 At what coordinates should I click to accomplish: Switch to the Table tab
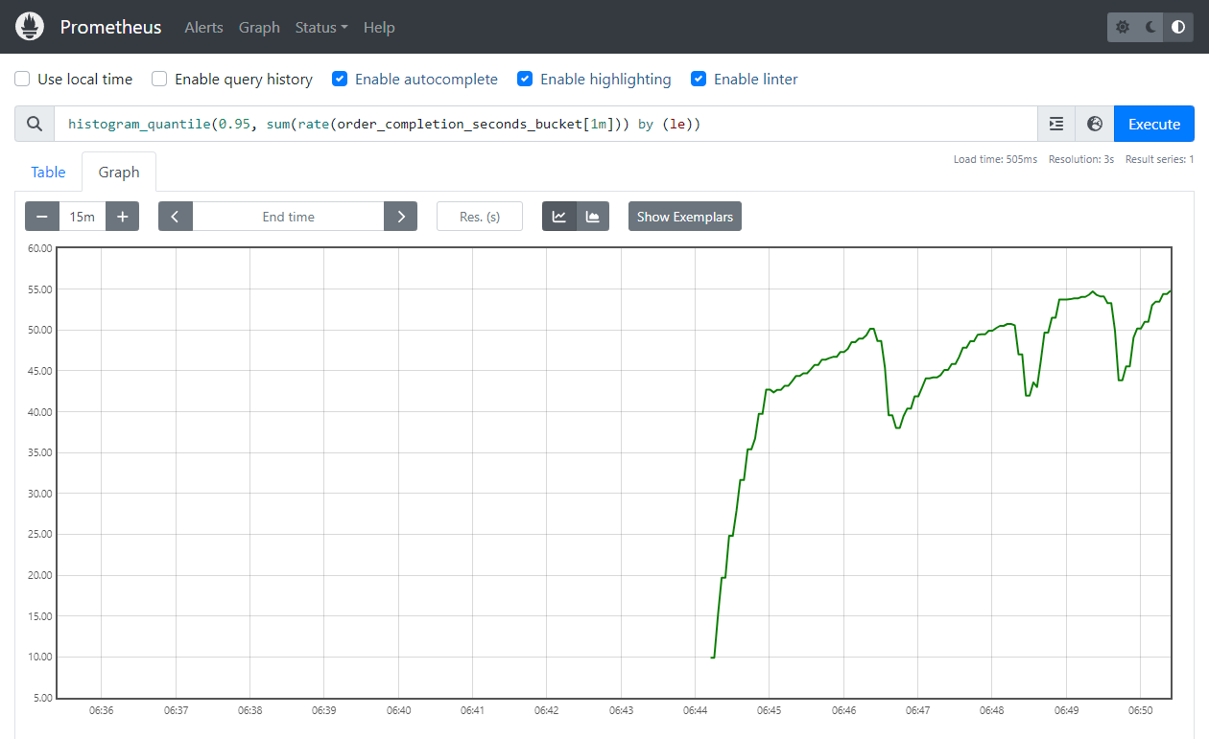[x=48, y=172]
